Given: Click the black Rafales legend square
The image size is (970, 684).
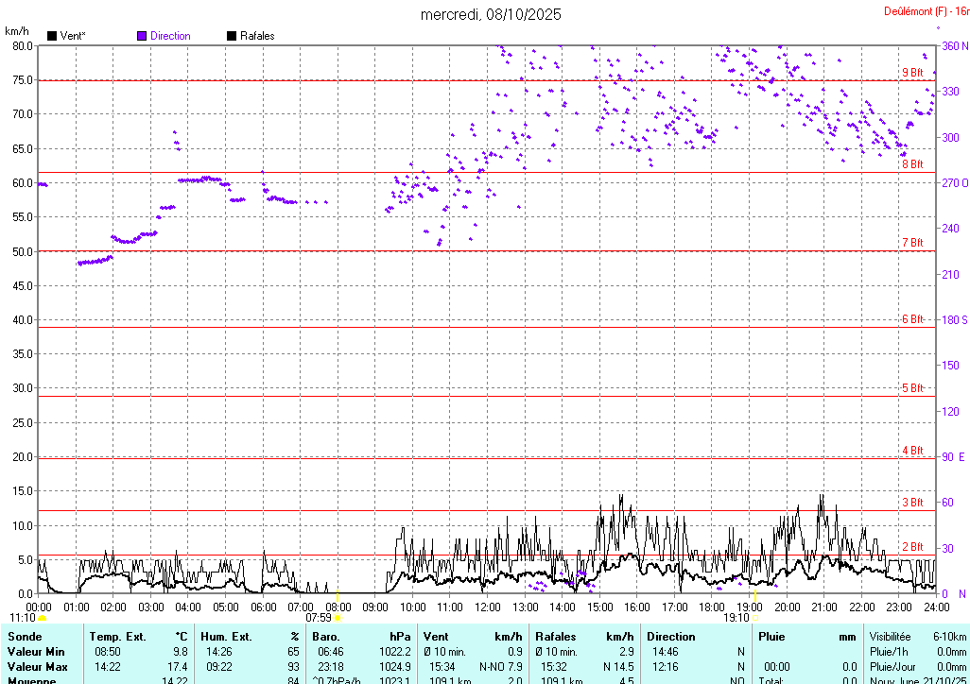Looking at the screenshot, I should tap(232, 36).
